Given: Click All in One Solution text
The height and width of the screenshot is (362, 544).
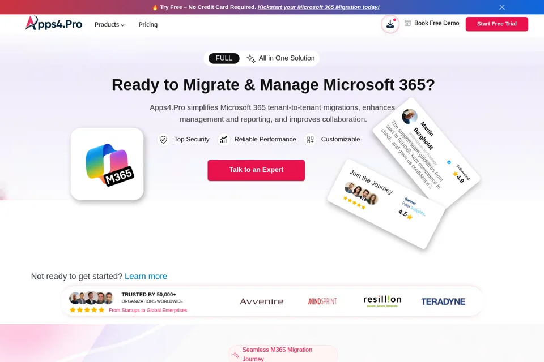Looking at the screenshot, I should pos(287,58).
